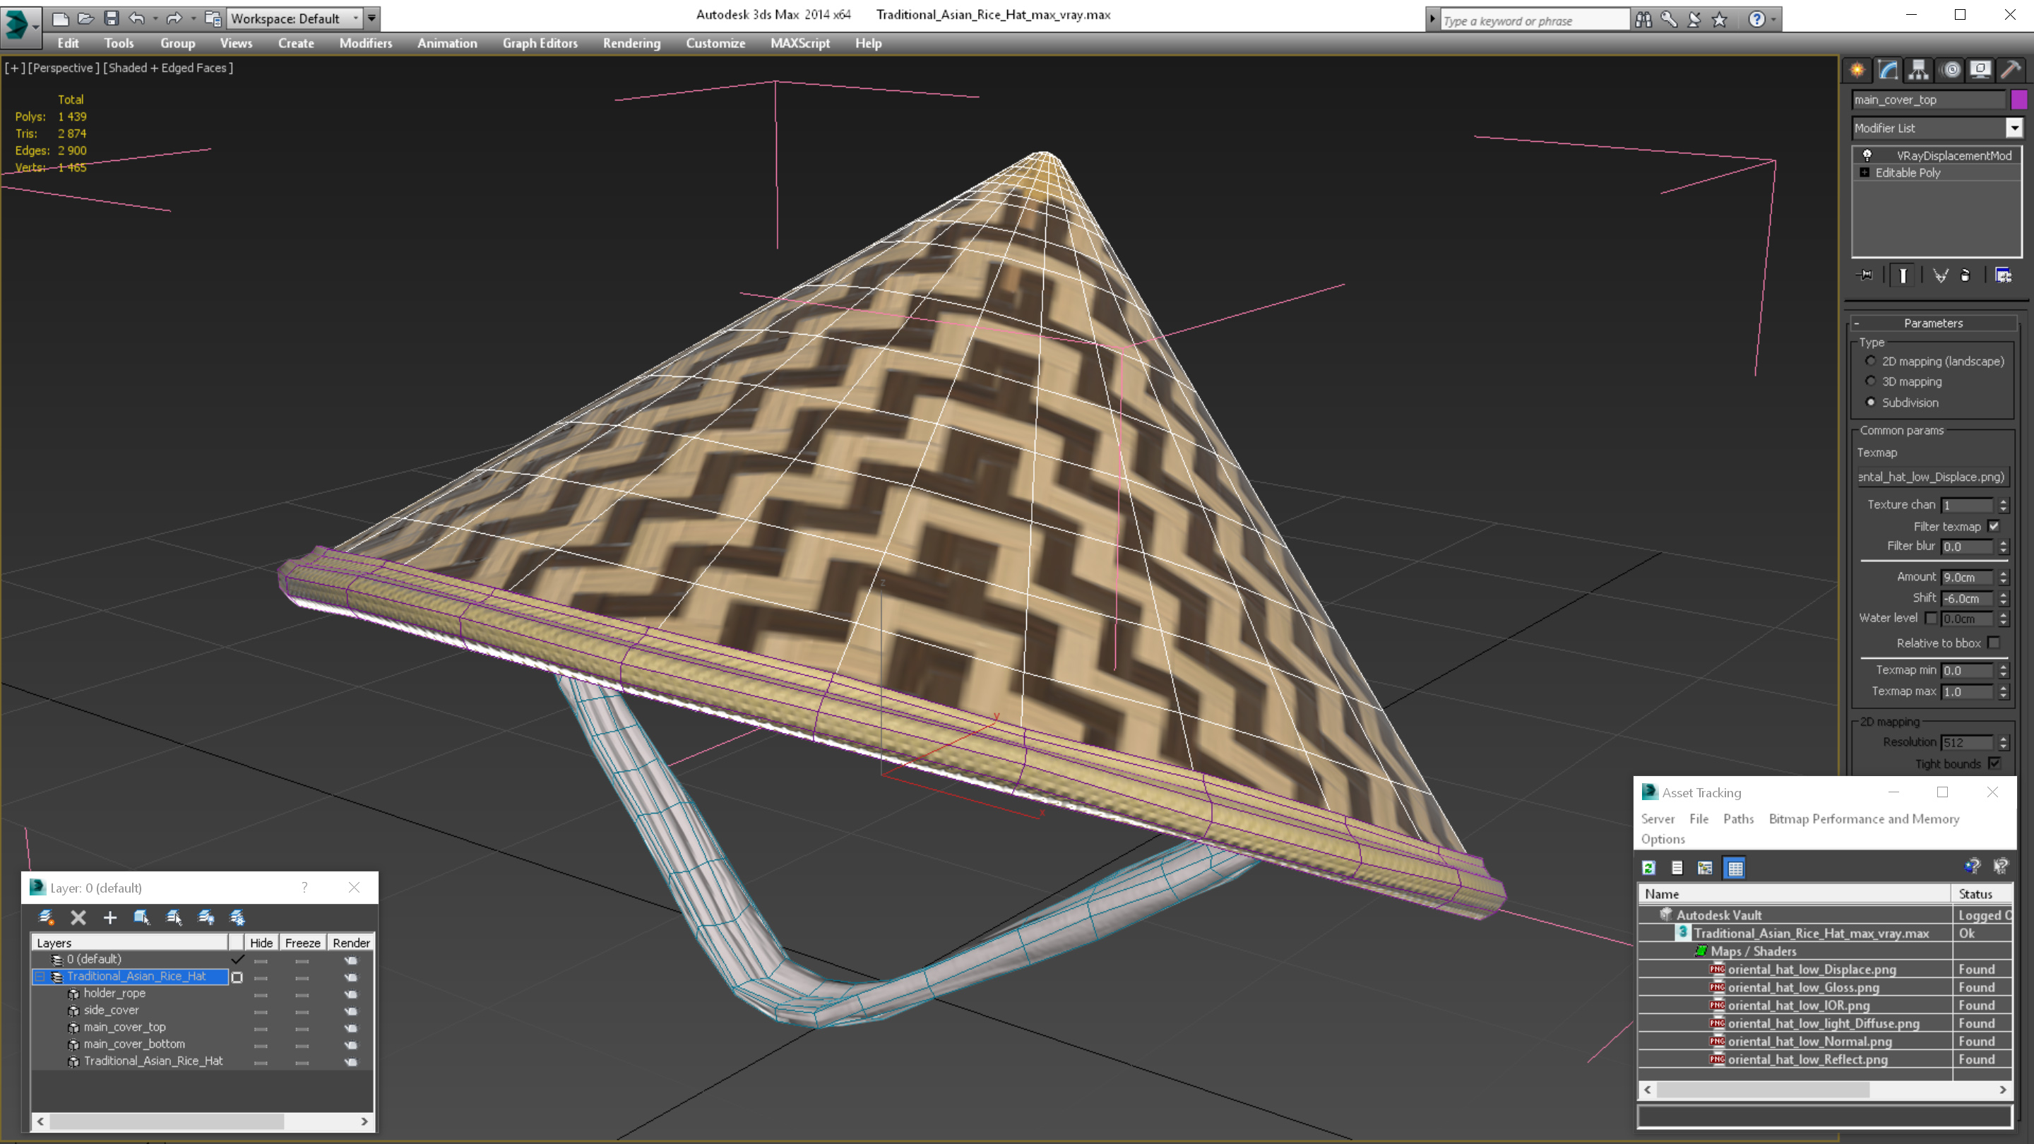2034x1144 pixels.
Task: Click the [Perspective] viewport label
Action: pyautogui.click(x=64, y=68)
